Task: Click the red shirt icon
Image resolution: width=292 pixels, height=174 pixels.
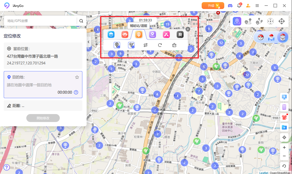Action: pyautogui.click(x=284, y=117)
